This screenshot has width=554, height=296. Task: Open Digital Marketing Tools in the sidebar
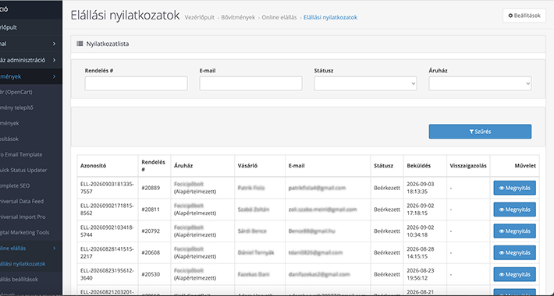[25, 232]
